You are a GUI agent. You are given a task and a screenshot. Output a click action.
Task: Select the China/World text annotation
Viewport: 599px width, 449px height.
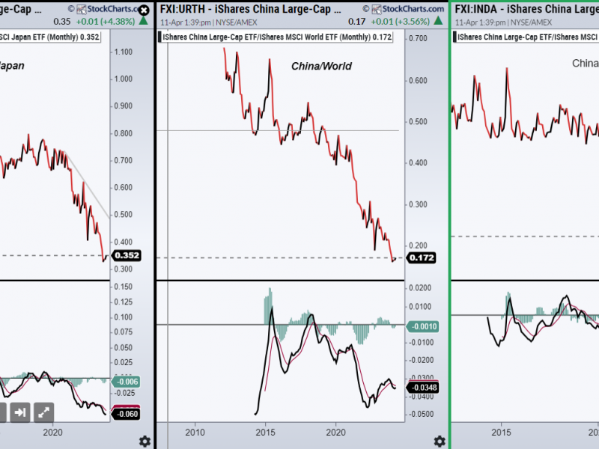(321, 67)
